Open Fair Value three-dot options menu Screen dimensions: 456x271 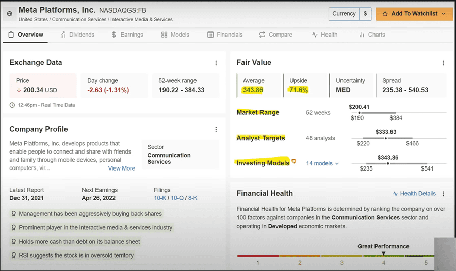pos(443,63)
